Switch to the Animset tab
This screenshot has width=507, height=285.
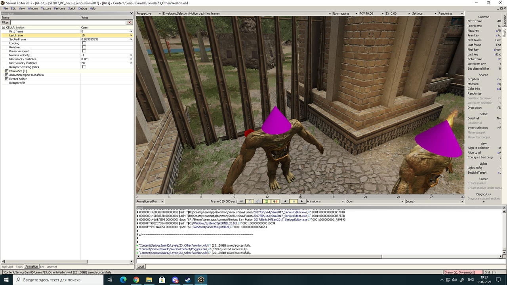click(x=52, y=267)
